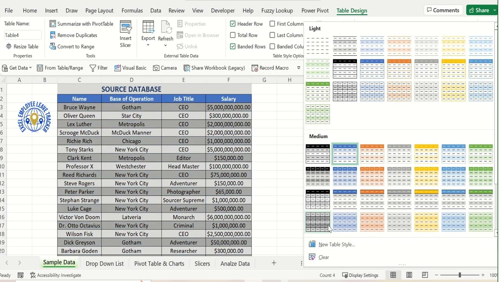
Task: Click zoom in plus icon
Action: tap(483, 275)
